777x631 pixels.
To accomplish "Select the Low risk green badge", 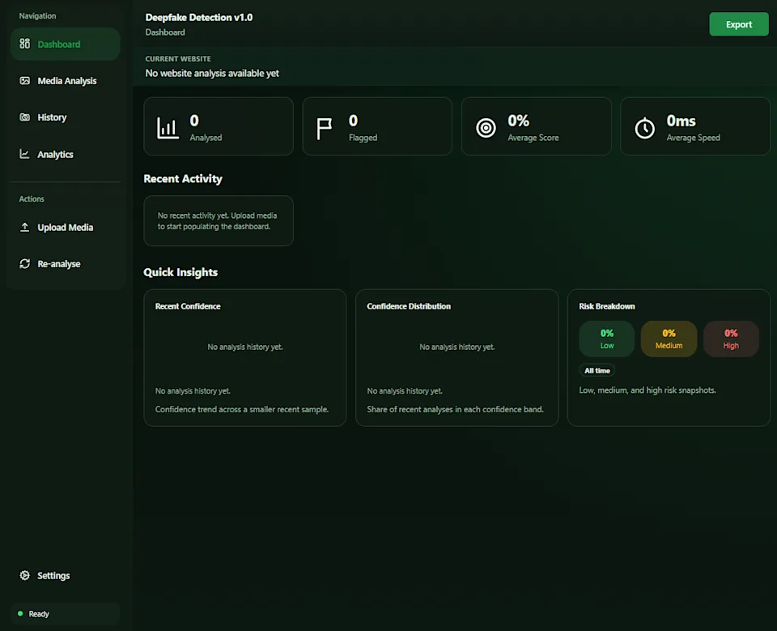I will pos(606,339).
